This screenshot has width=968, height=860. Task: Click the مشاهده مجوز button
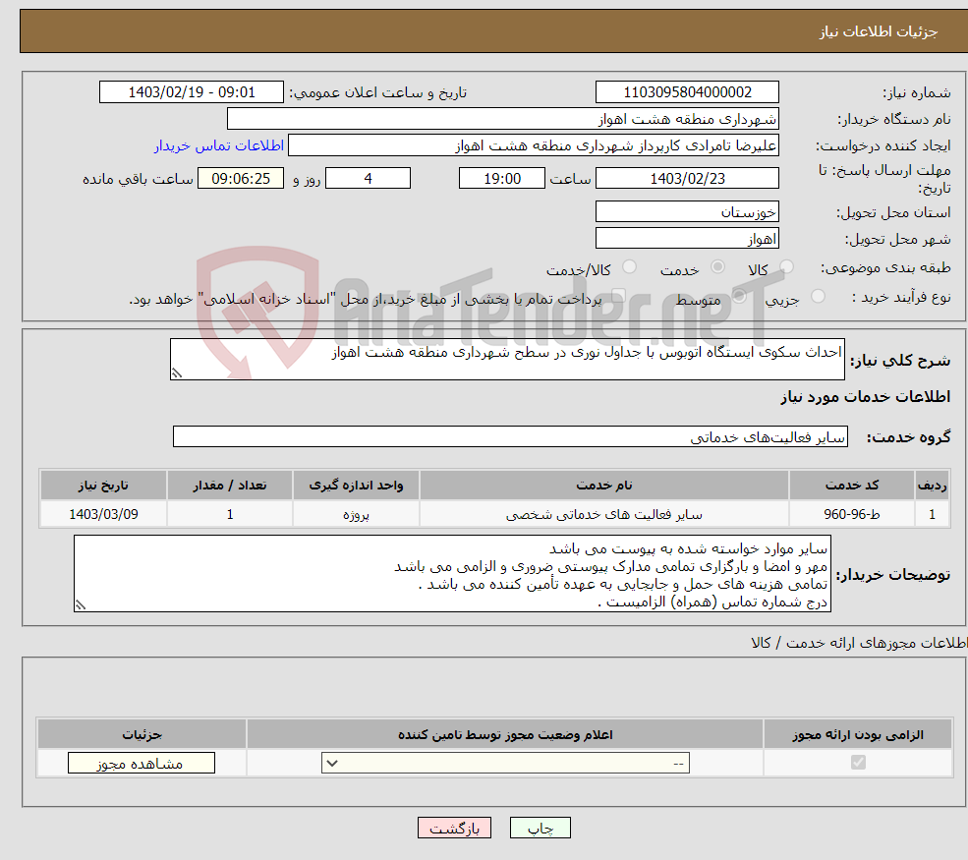tap(142, 763)
